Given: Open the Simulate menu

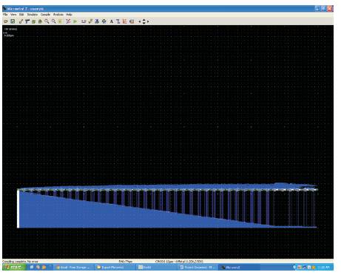Looking at the screenshot, I should [33, 15].
